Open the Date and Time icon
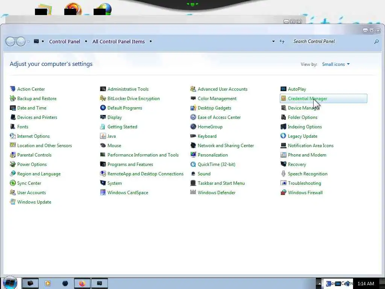The width and height of the screenshot is (385, 289). 13,108
